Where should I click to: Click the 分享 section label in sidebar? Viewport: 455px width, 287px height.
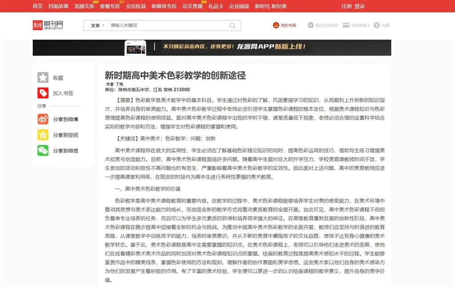(41, 106)
